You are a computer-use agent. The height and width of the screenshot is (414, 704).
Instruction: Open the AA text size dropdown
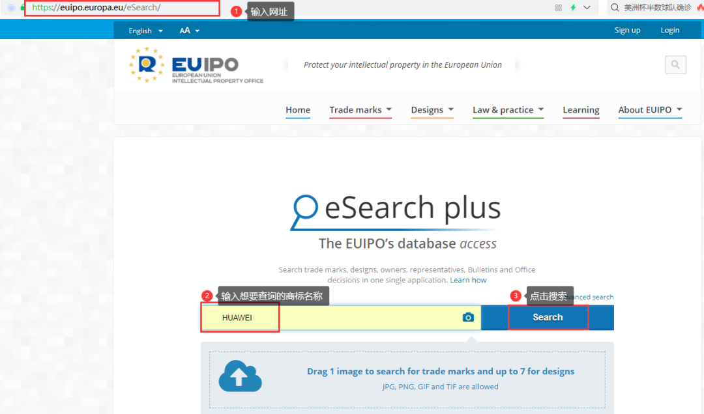pos(190,31)
